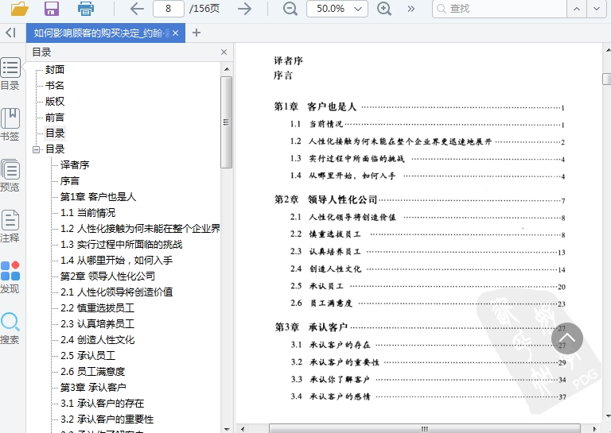Close the 如何影响顾客的购买决定 document tab

pos(175,33)
